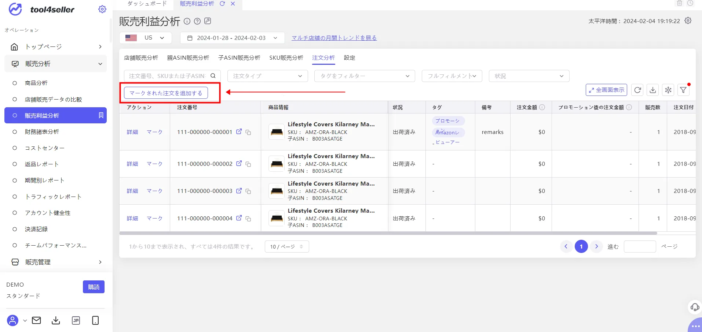This screenshot has width=702, height=332.
Task: Open the help question mark icon near title
Action: (197, 21)
